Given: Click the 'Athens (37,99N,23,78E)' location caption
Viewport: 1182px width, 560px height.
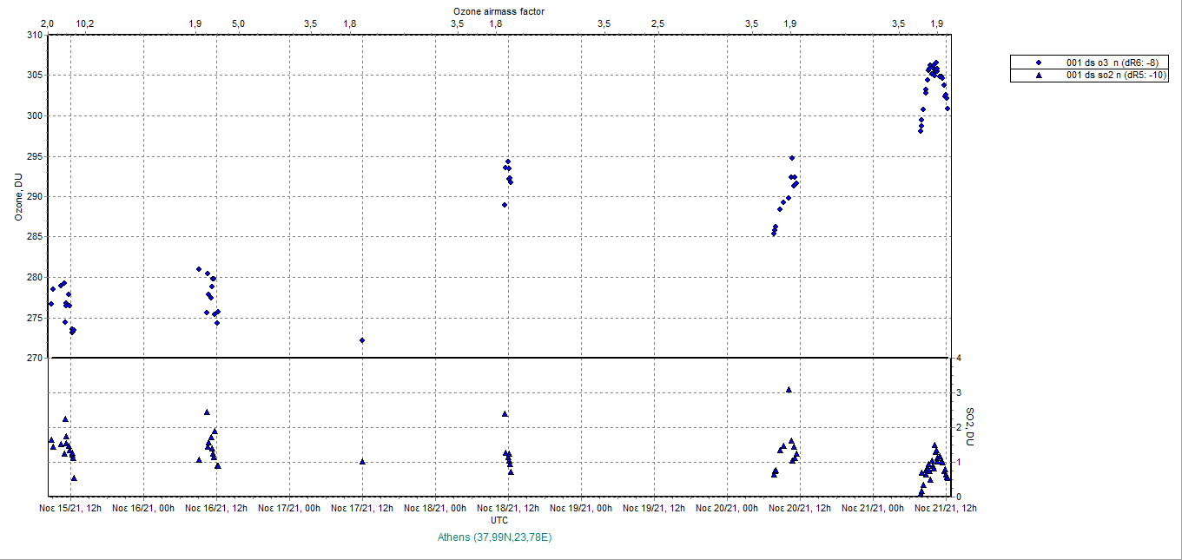Looking at the screenshot, I should 495,537.
